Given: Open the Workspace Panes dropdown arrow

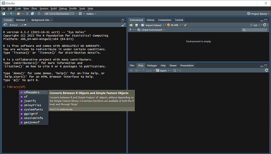Looking at the screenshot, I should click(x=84, y=14).
